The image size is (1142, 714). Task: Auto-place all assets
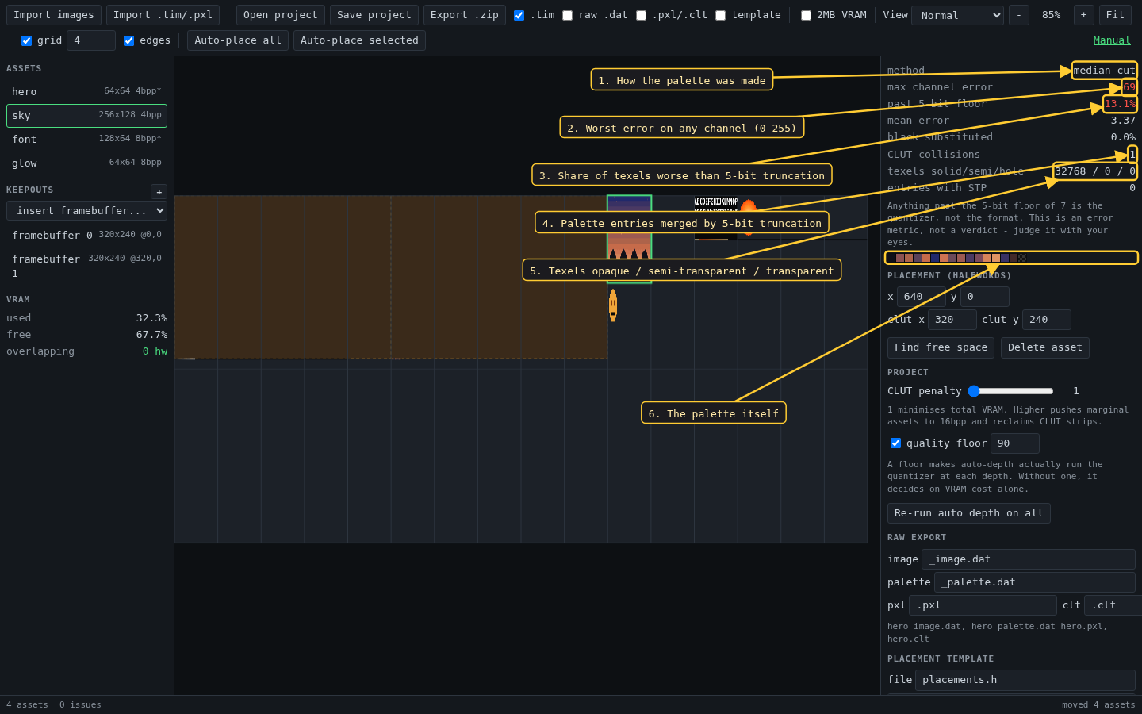coord(238,40)
